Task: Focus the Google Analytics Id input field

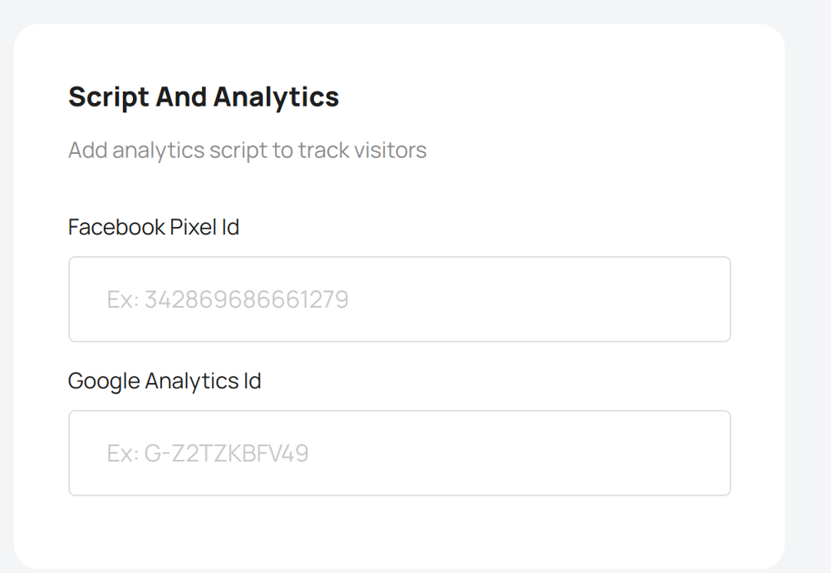Action: [399, 453]
